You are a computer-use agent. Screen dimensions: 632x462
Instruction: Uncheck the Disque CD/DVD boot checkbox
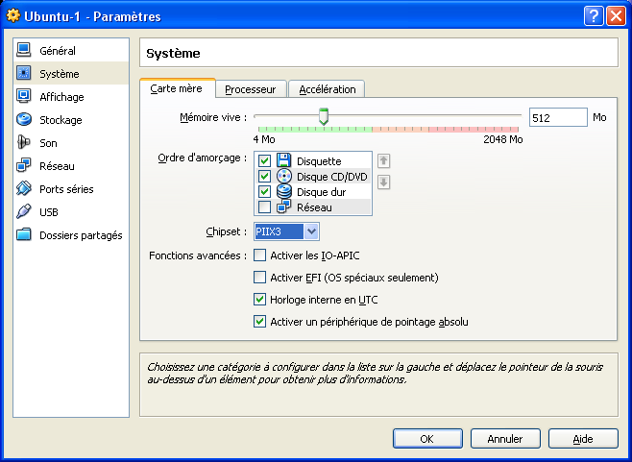click(x=264, y=176)
